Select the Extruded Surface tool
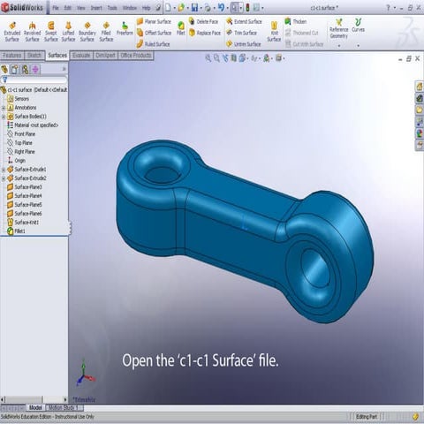Viewport: 424px width, 424px height. [12, 32]
